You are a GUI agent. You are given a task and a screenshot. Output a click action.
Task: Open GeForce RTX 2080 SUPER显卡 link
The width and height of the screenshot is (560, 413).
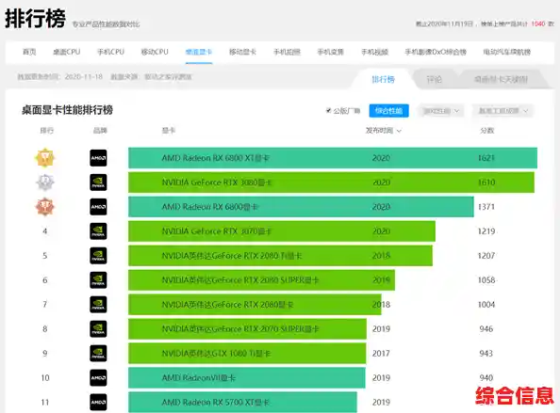pyautogui.click(x=240, y=280)
